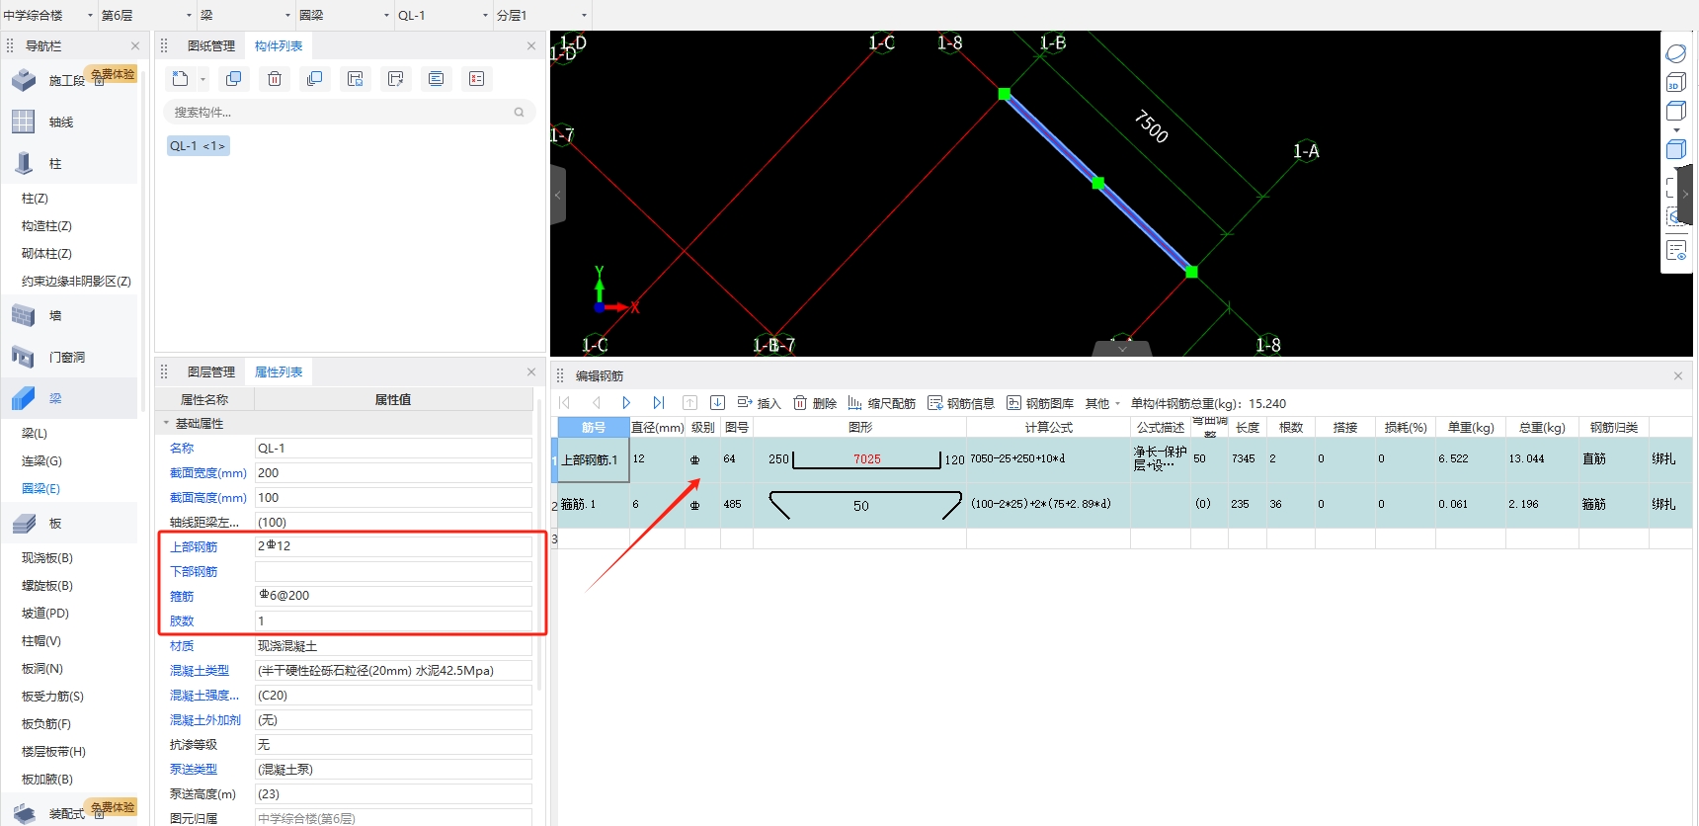The image size is (1699, 826).
Task: Click the solid blue cube display icon
Action: (1676, 149)
